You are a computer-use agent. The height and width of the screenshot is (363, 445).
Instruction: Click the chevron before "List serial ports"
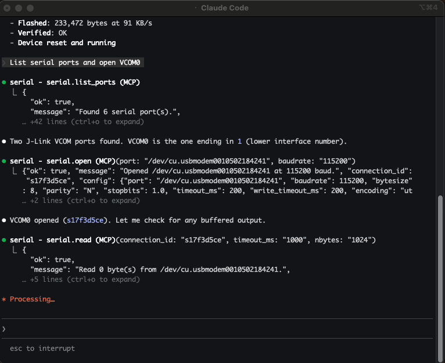(x=4, y=63)
